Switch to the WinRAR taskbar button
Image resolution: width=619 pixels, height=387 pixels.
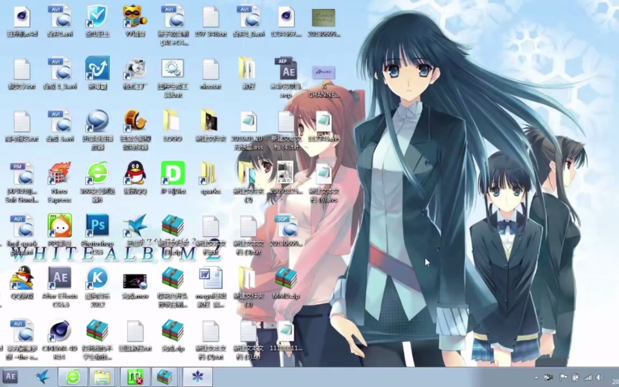(164, 377)
